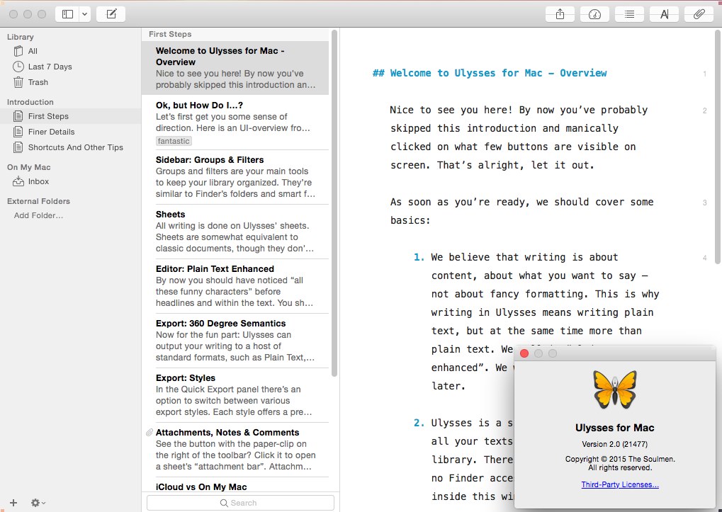Click the Introduction section header
This screenshot has height=512, width=722.
click(x=30, y=102)
